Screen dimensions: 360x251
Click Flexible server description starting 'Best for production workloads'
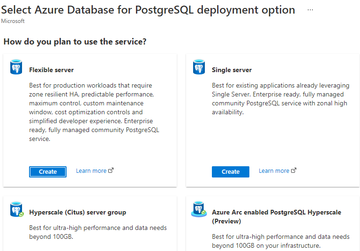click(x=94, y=112)
